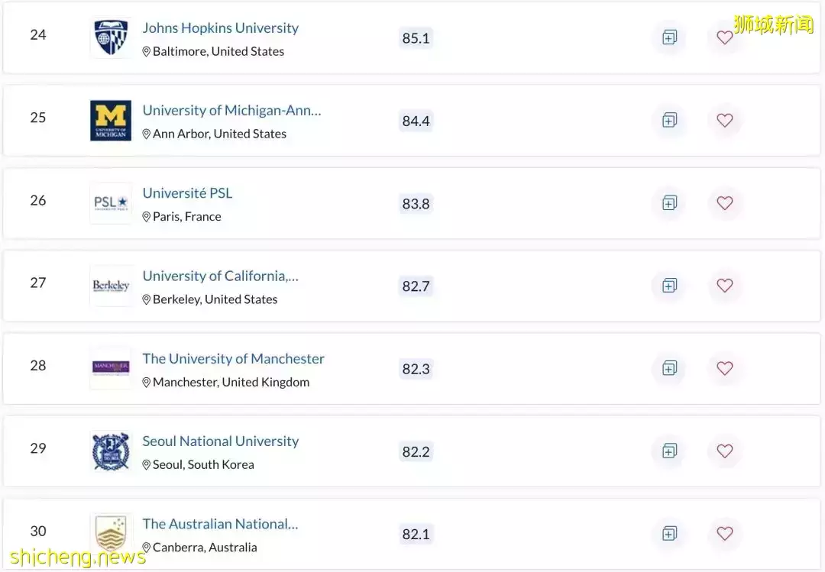This screenshot has width=825, height=572.
Task: Click the heart icon for Berkeley's row
Action: (x=724, y=286)
